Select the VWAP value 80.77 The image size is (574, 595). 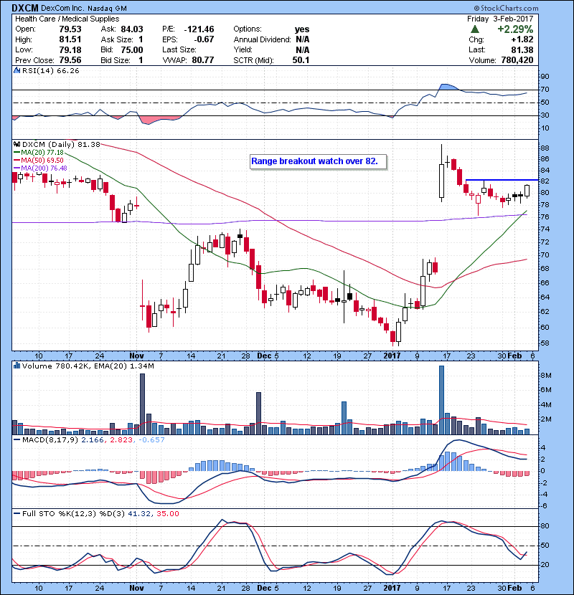pyautogui.click(x=203, y=60)
